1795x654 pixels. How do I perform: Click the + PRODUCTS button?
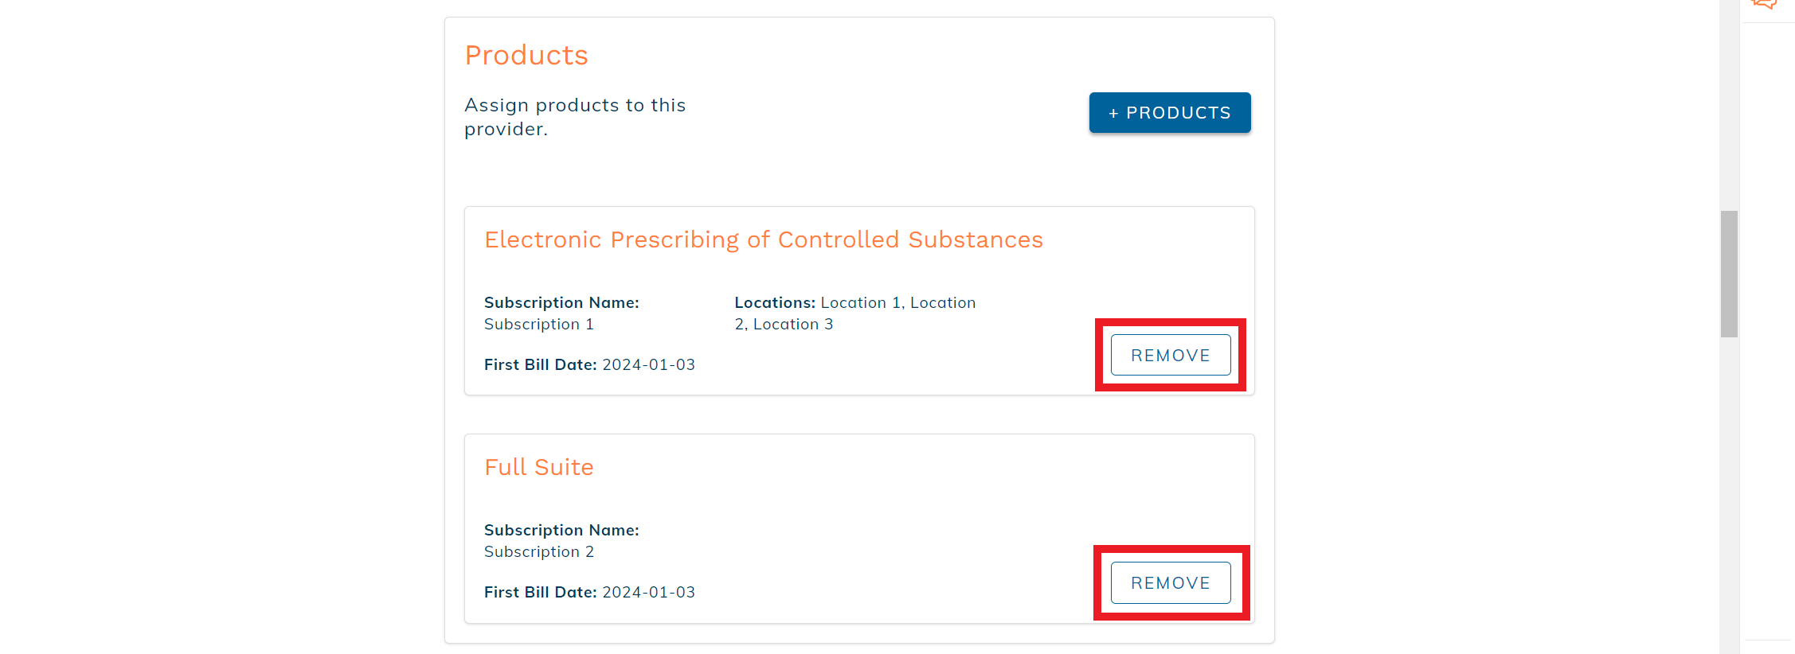tap(1170, 113)
